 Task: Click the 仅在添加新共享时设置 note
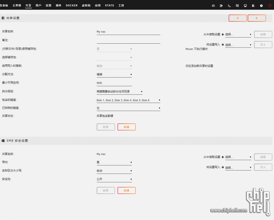199,66
